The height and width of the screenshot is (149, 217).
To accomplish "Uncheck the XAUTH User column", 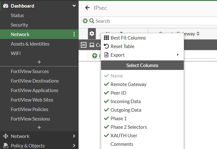I will pyautogui.click(x=143, y=136).
